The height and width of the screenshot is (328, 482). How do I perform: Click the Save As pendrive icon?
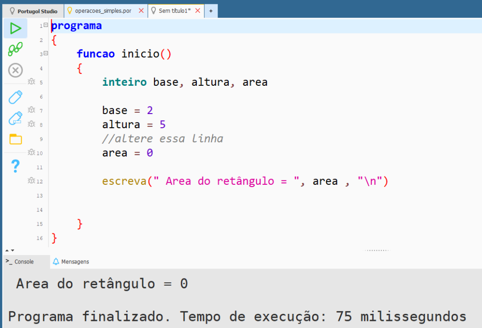click(16, 118)
